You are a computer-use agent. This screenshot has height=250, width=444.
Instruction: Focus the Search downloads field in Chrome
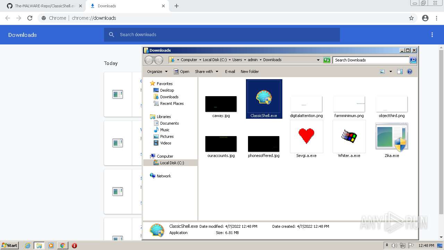[x=222, y=35]
